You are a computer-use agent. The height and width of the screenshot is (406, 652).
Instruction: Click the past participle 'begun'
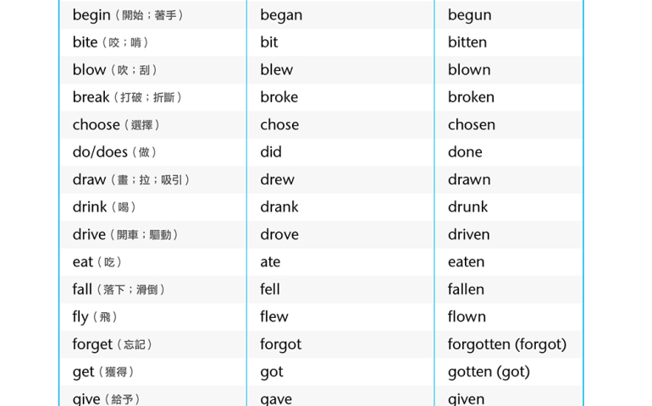coord(469,15)
